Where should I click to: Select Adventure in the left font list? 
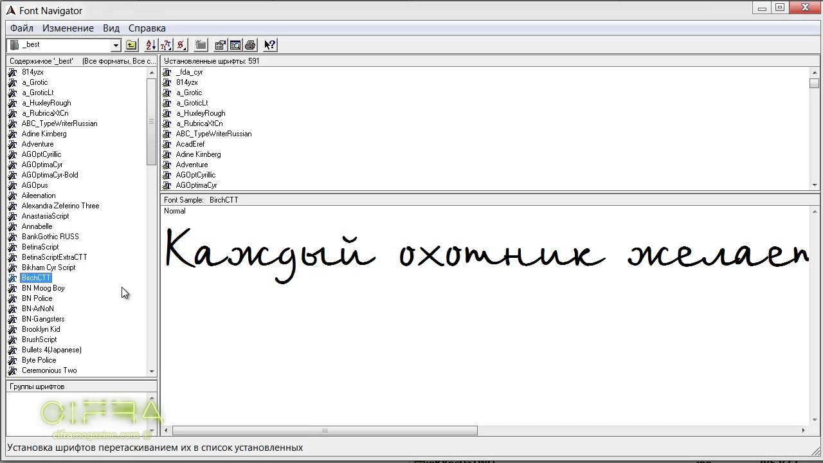coord(38,144)
